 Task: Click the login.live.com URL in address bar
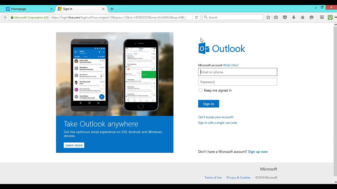tap(119, 17)
